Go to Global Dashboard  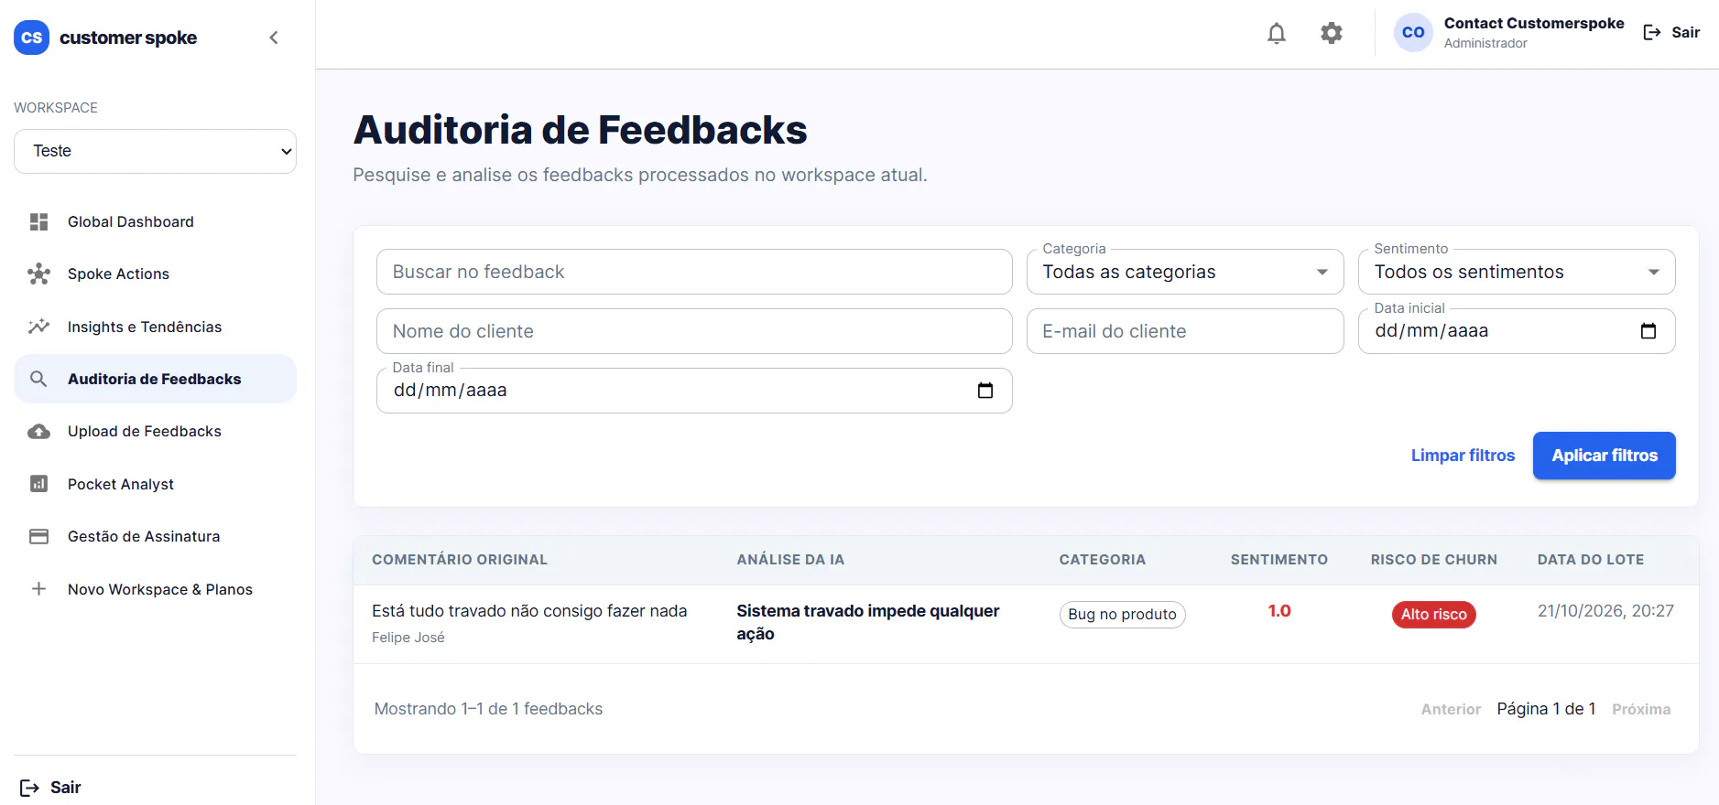pyautogui.click(x=155, y=221)
